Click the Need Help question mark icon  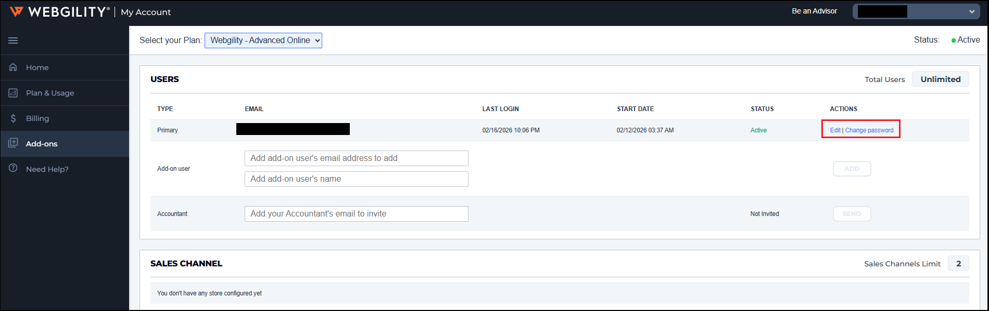[x=13, y=169]
